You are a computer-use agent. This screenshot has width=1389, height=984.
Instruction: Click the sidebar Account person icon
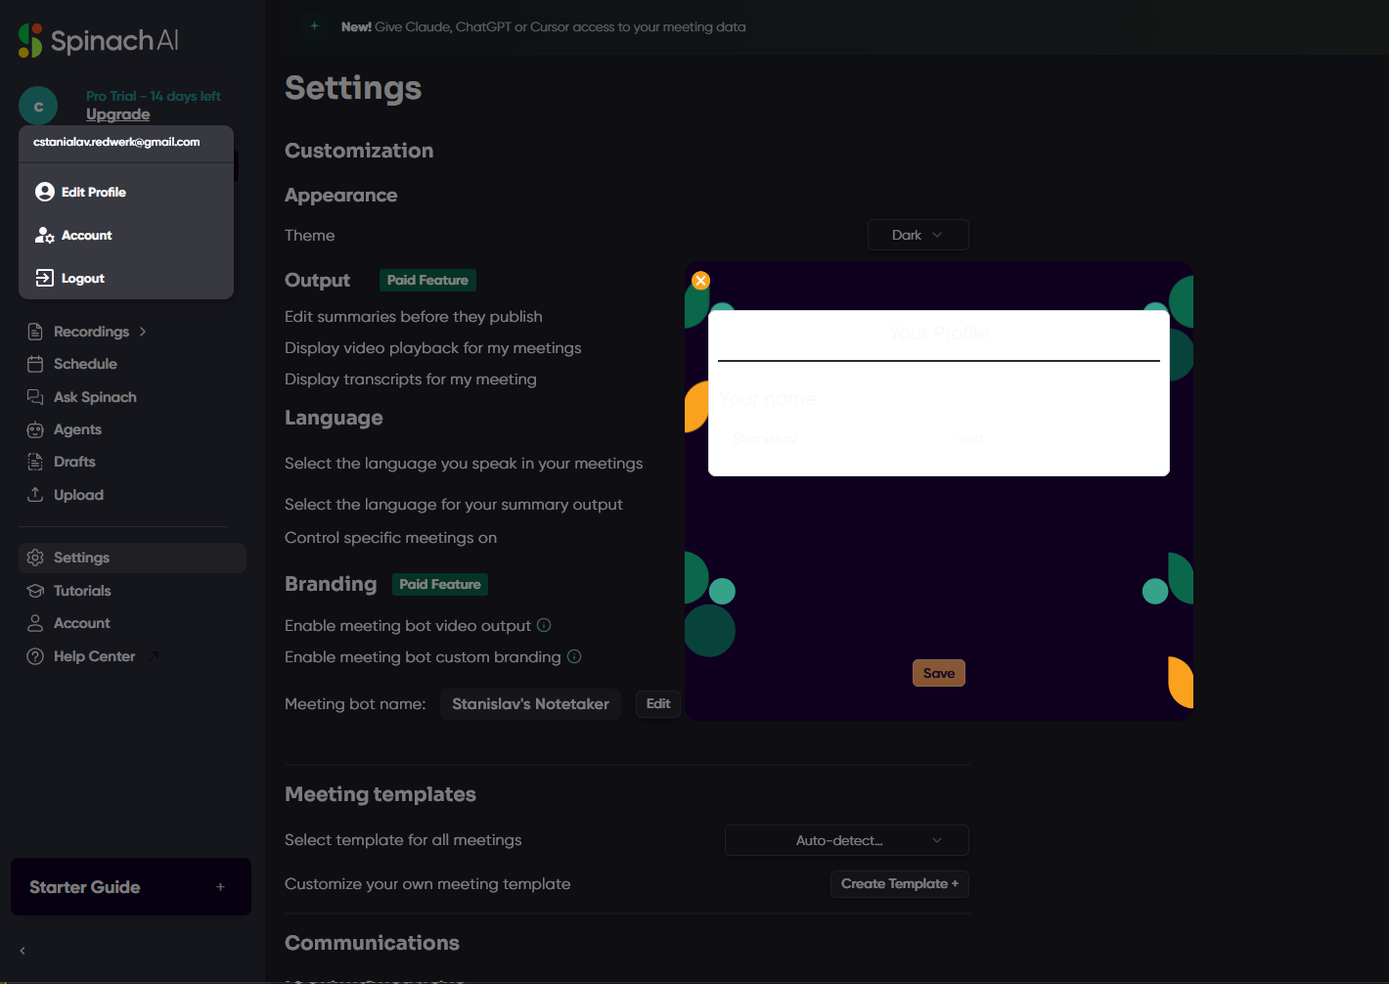pos(35,623)
